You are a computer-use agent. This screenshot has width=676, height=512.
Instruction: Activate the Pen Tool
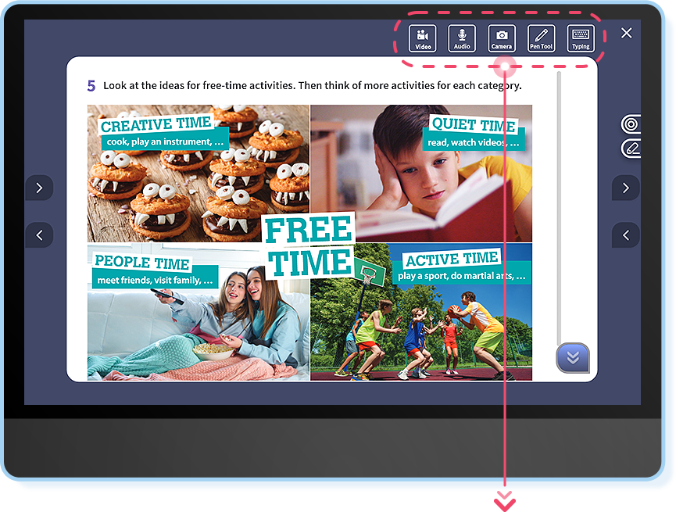tap(541, 38)
